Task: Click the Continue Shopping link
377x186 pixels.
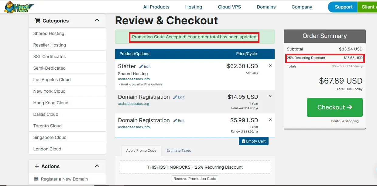Action: 345,121
